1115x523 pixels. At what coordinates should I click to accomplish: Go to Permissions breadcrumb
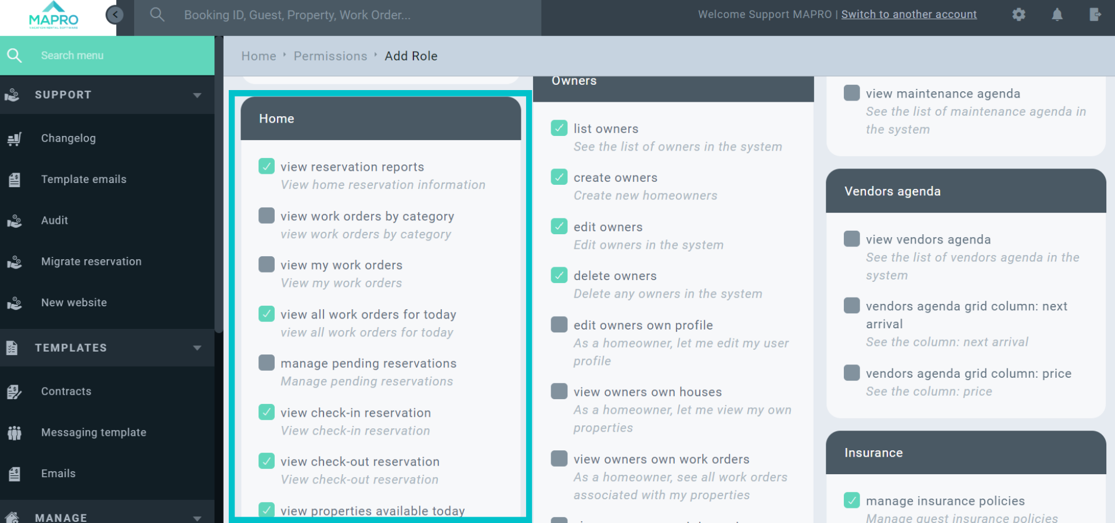pyautogui.click(x=330, y=56)
